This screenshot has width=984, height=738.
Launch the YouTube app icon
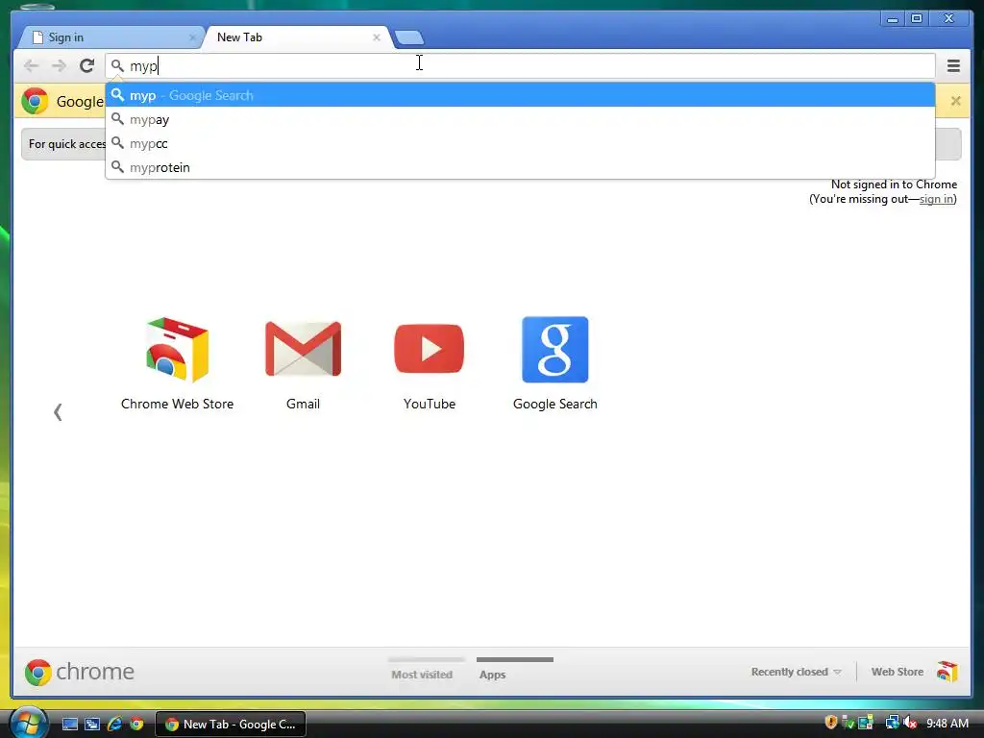tap(430, 348)
